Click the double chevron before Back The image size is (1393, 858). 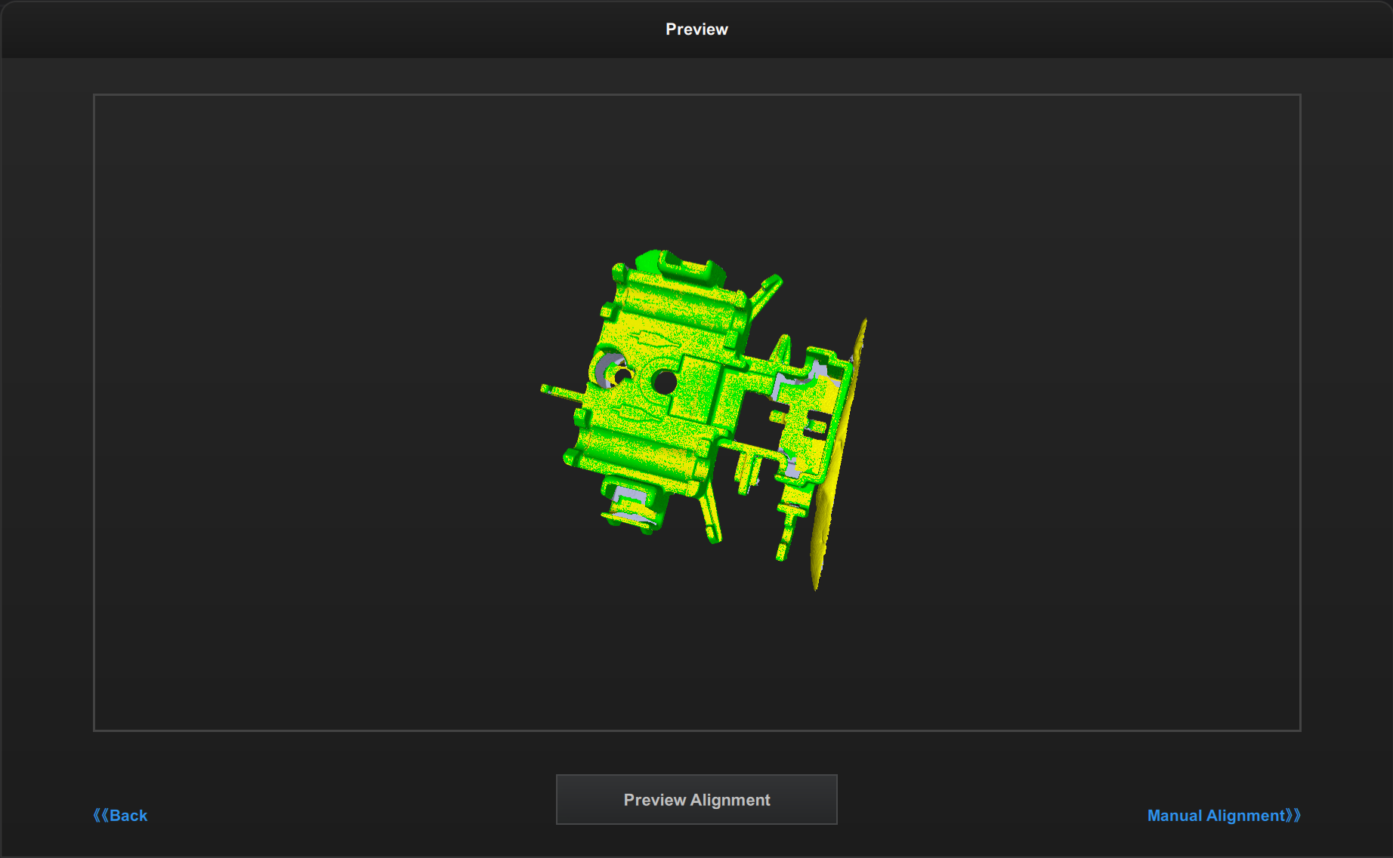[x=100, y=816]
